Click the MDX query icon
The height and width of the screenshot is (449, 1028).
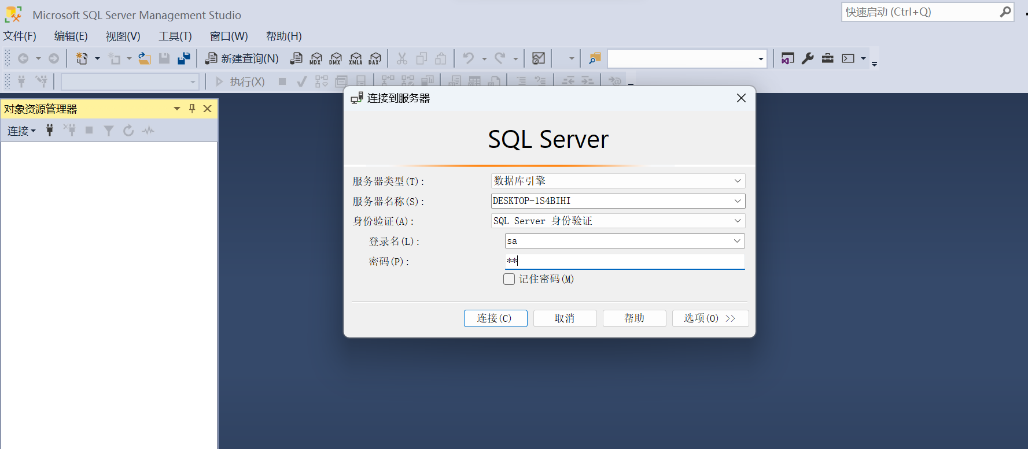click(x=316, y=58)
